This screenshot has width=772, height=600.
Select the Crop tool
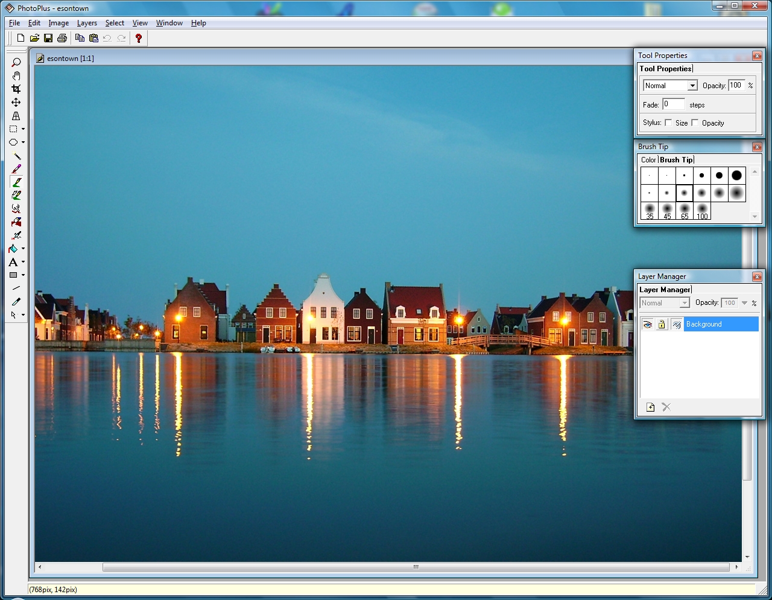(x=16, y=89)
